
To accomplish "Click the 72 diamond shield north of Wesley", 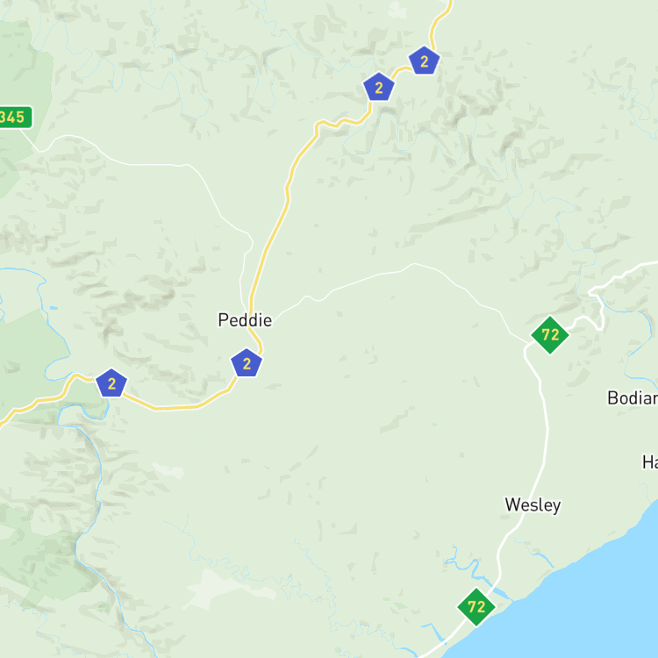I will [550, 335].
